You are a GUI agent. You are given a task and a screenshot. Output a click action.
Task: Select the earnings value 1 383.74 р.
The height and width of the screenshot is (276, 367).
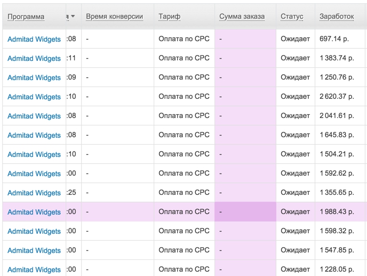pyautogui.click(x=337, y=58)
